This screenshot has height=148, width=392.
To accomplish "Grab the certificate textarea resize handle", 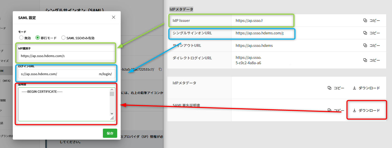I will (112, 118).
